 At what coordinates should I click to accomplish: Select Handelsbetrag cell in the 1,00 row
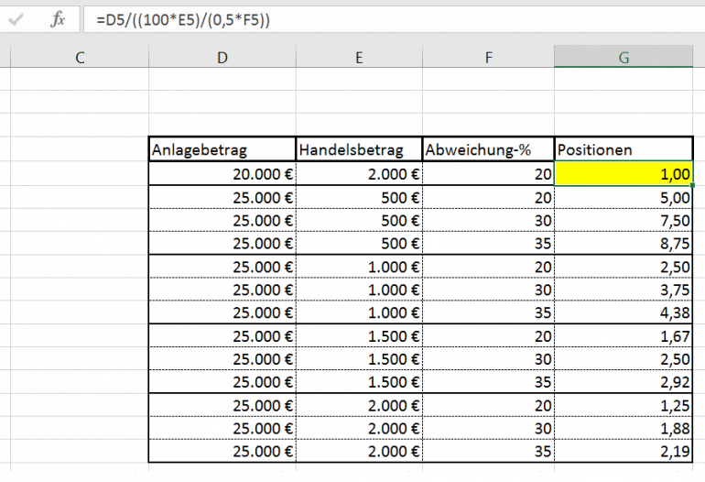(359, 174)
